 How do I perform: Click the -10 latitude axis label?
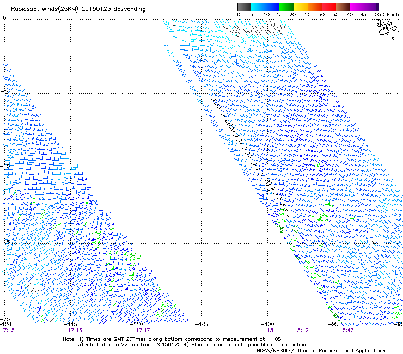[5, 166]
